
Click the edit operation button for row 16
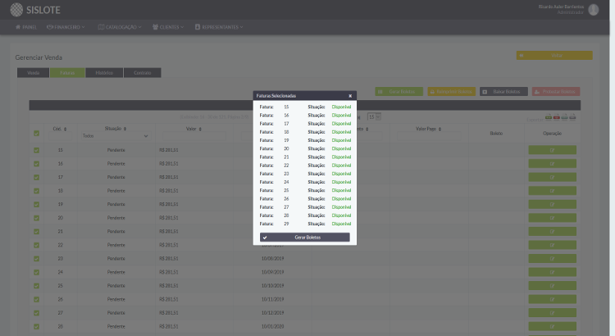tap(552, 163)
